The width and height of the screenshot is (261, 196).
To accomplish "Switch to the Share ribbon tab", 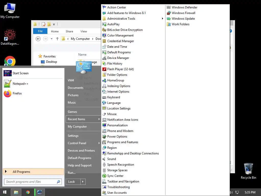I will (69, 31).
